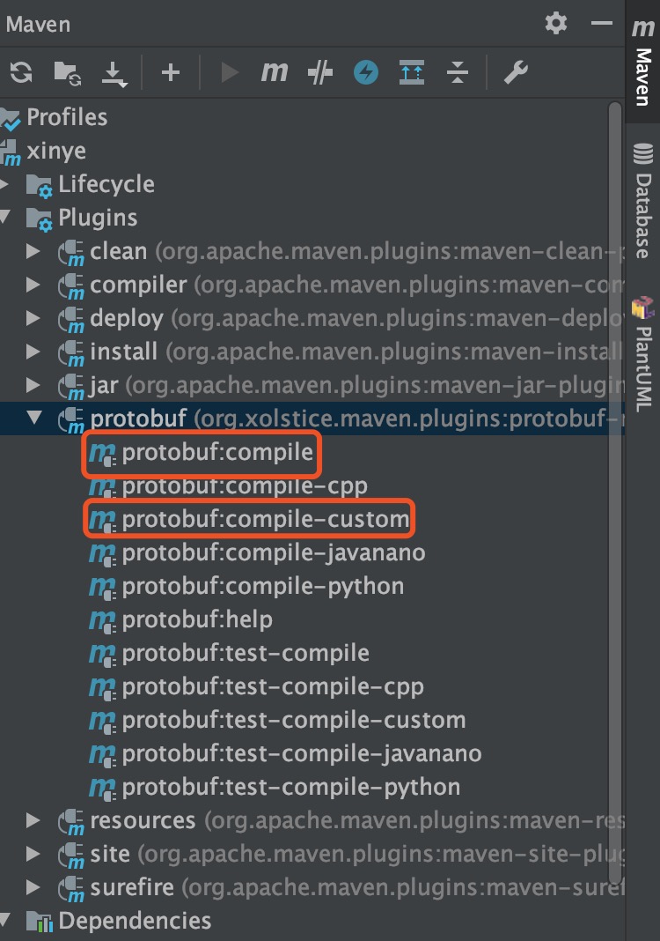
Task: Click the Reload All Maven Projects icon
Action: pyautogui.click(x=21, y=73)
